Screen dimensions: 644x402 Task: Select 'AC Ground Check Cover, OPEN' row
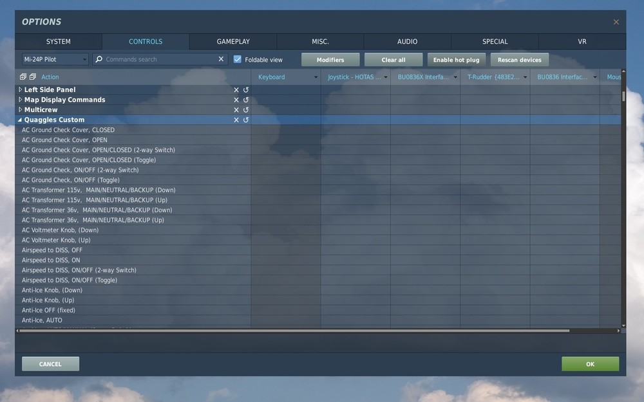(x=133, y=140)
